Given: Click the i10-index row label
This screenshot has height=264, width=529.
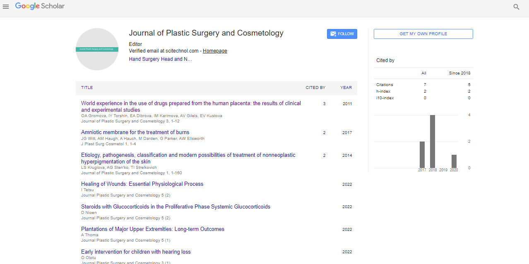Looking at the screenshot, I should click(385, 98).
